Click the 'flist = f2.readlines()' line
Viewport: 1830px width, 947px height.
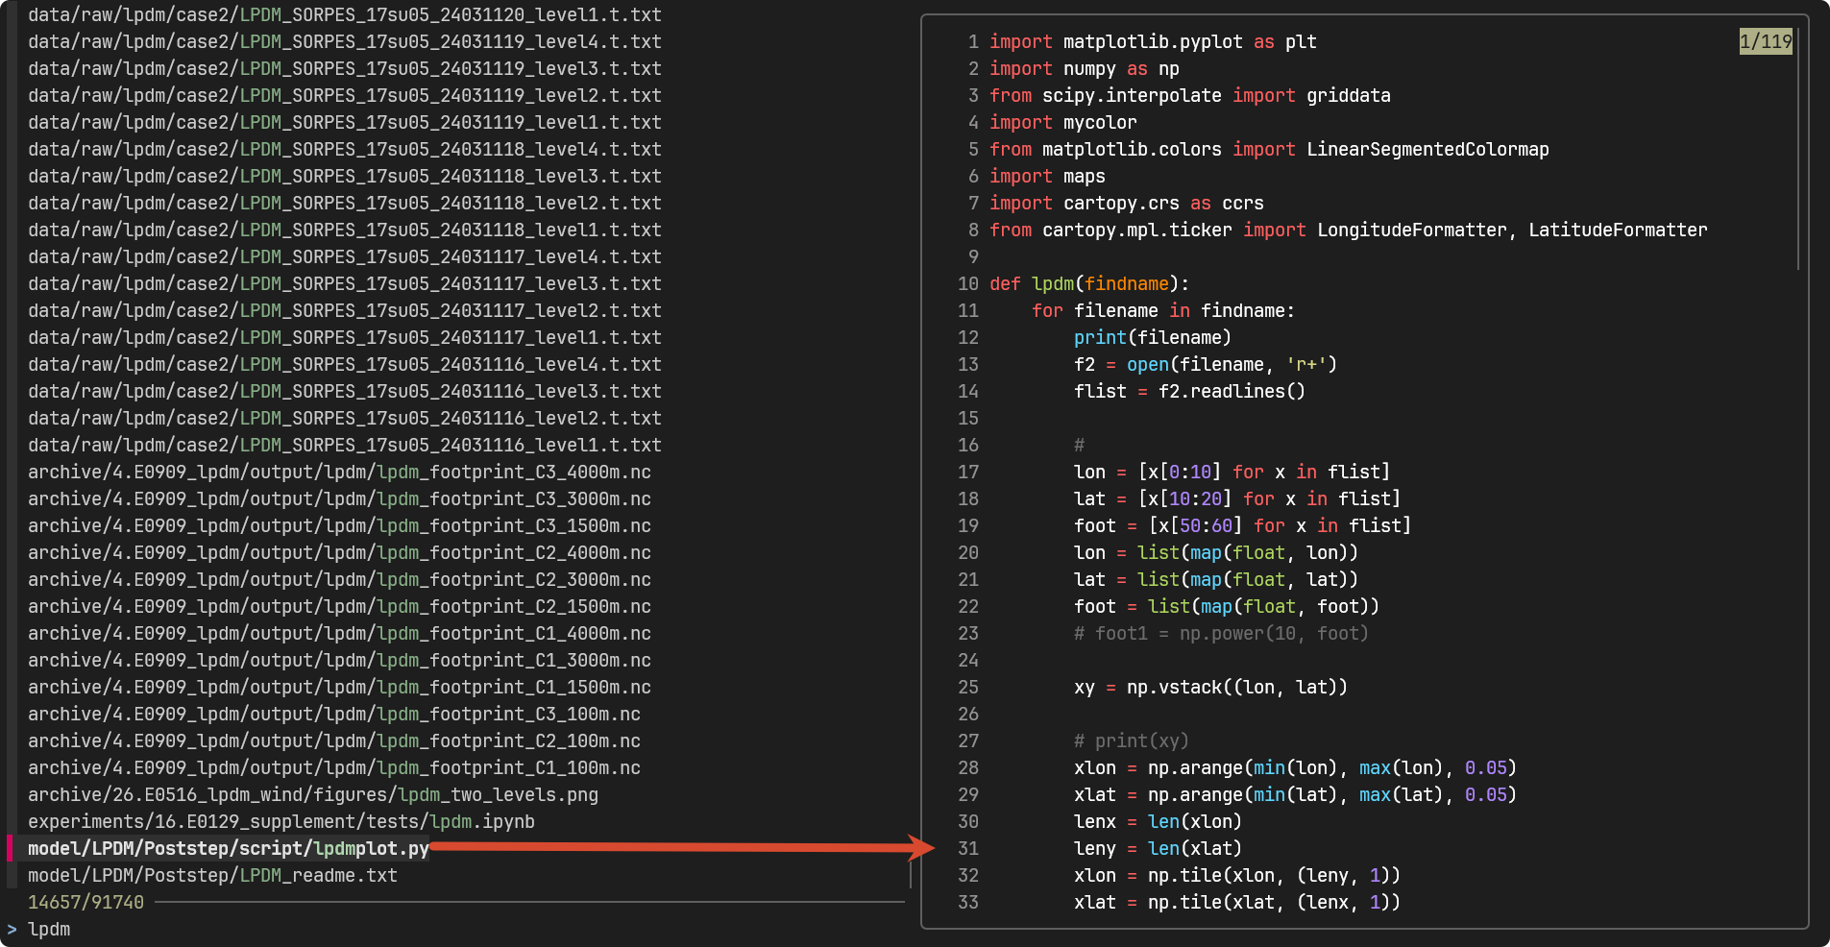click(x=1190, y=391)
